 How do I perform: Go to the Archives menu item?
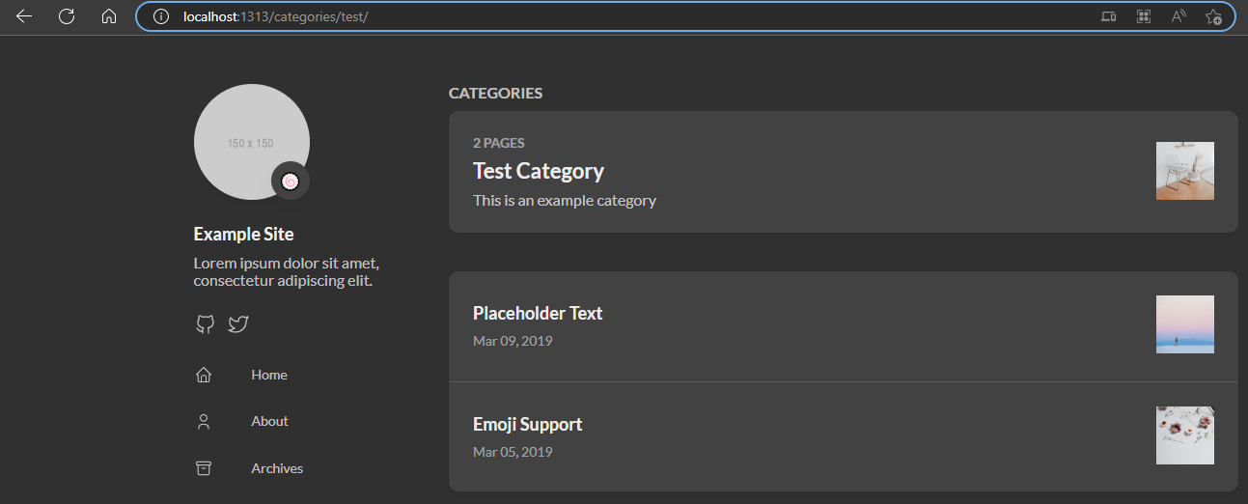pyautogui.click(x=277, y=468)
